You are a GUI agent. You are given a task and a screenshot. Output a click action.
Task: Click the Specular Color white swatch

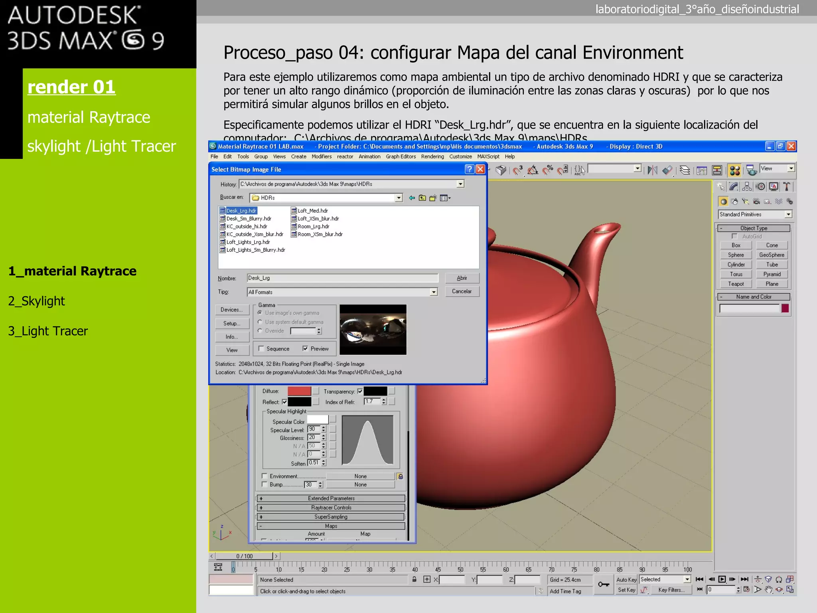[318, 419]
